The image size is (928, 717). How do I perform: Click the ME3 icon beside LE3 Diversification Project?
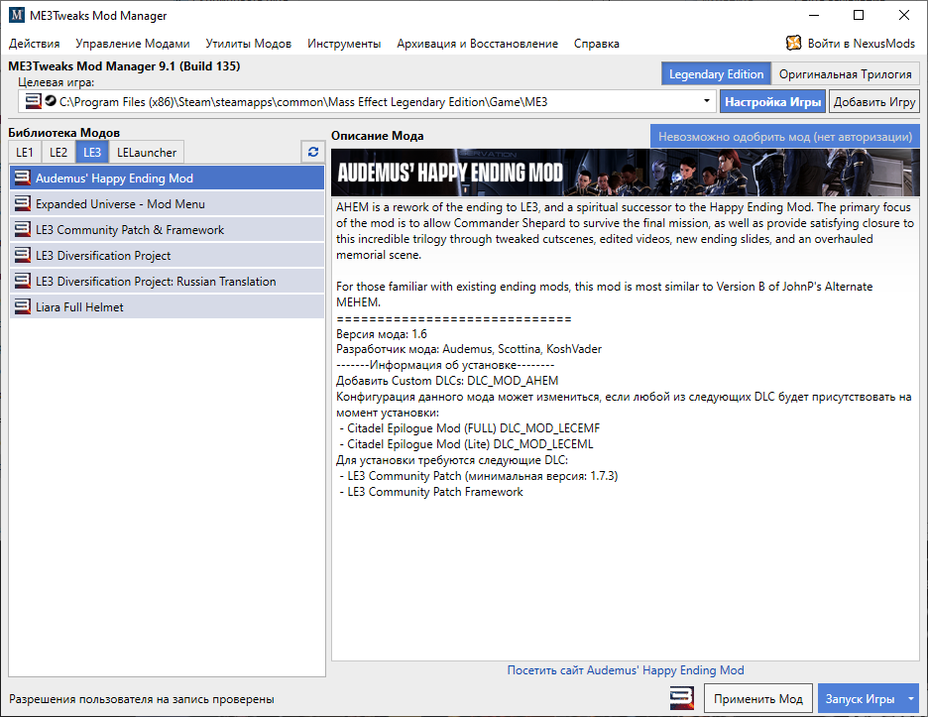click(23, 255)
